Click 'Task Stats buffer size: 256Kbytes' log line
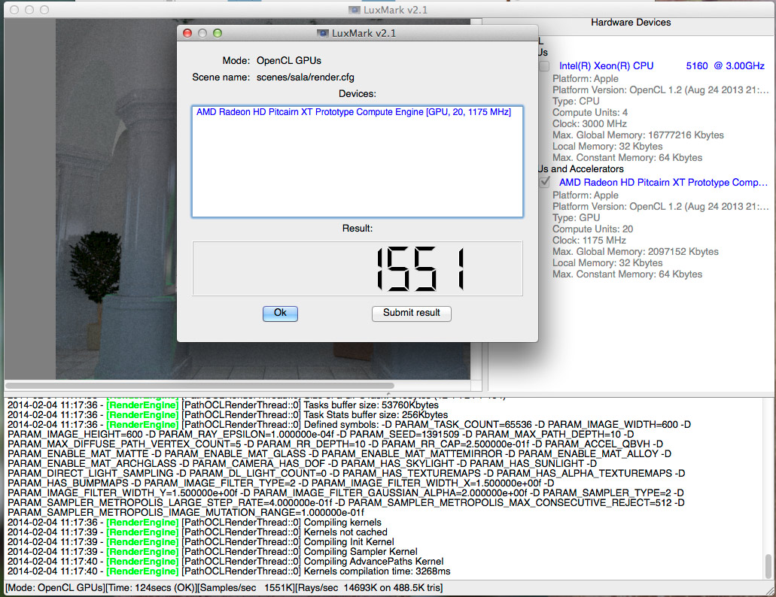 click(x=227, y=414)
